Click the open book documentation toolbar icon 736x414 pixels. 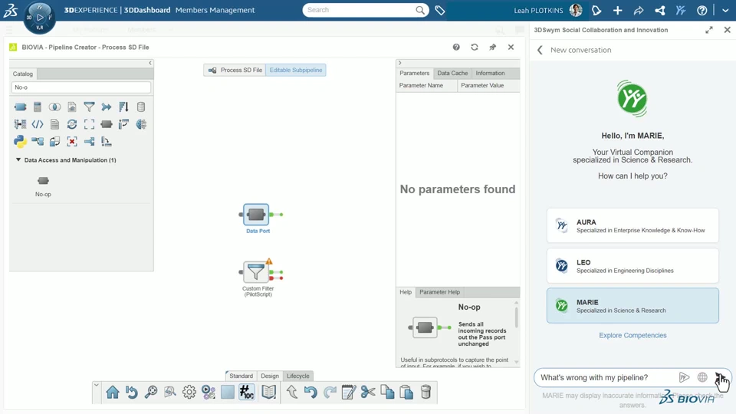[269, 392]
